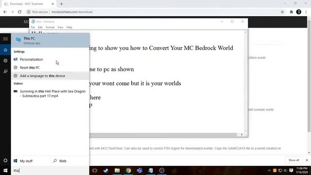
Task: Open the Notepad Edit menu
Action: [x=40, y=27]
